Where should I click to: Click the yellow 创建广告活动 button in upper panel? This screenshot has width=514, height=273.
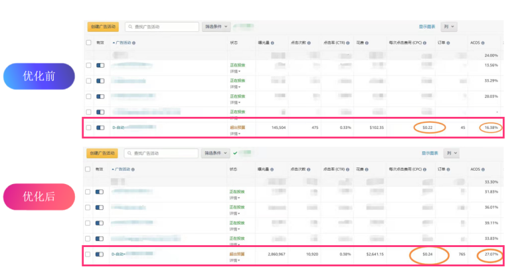coord(103,27)
